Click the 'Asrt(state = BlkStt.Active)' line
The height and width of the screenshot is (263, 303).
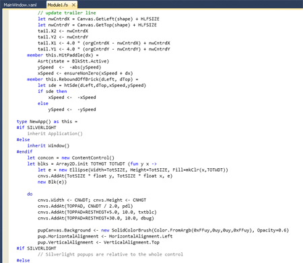pyautogui.click(x=73, y=61)
